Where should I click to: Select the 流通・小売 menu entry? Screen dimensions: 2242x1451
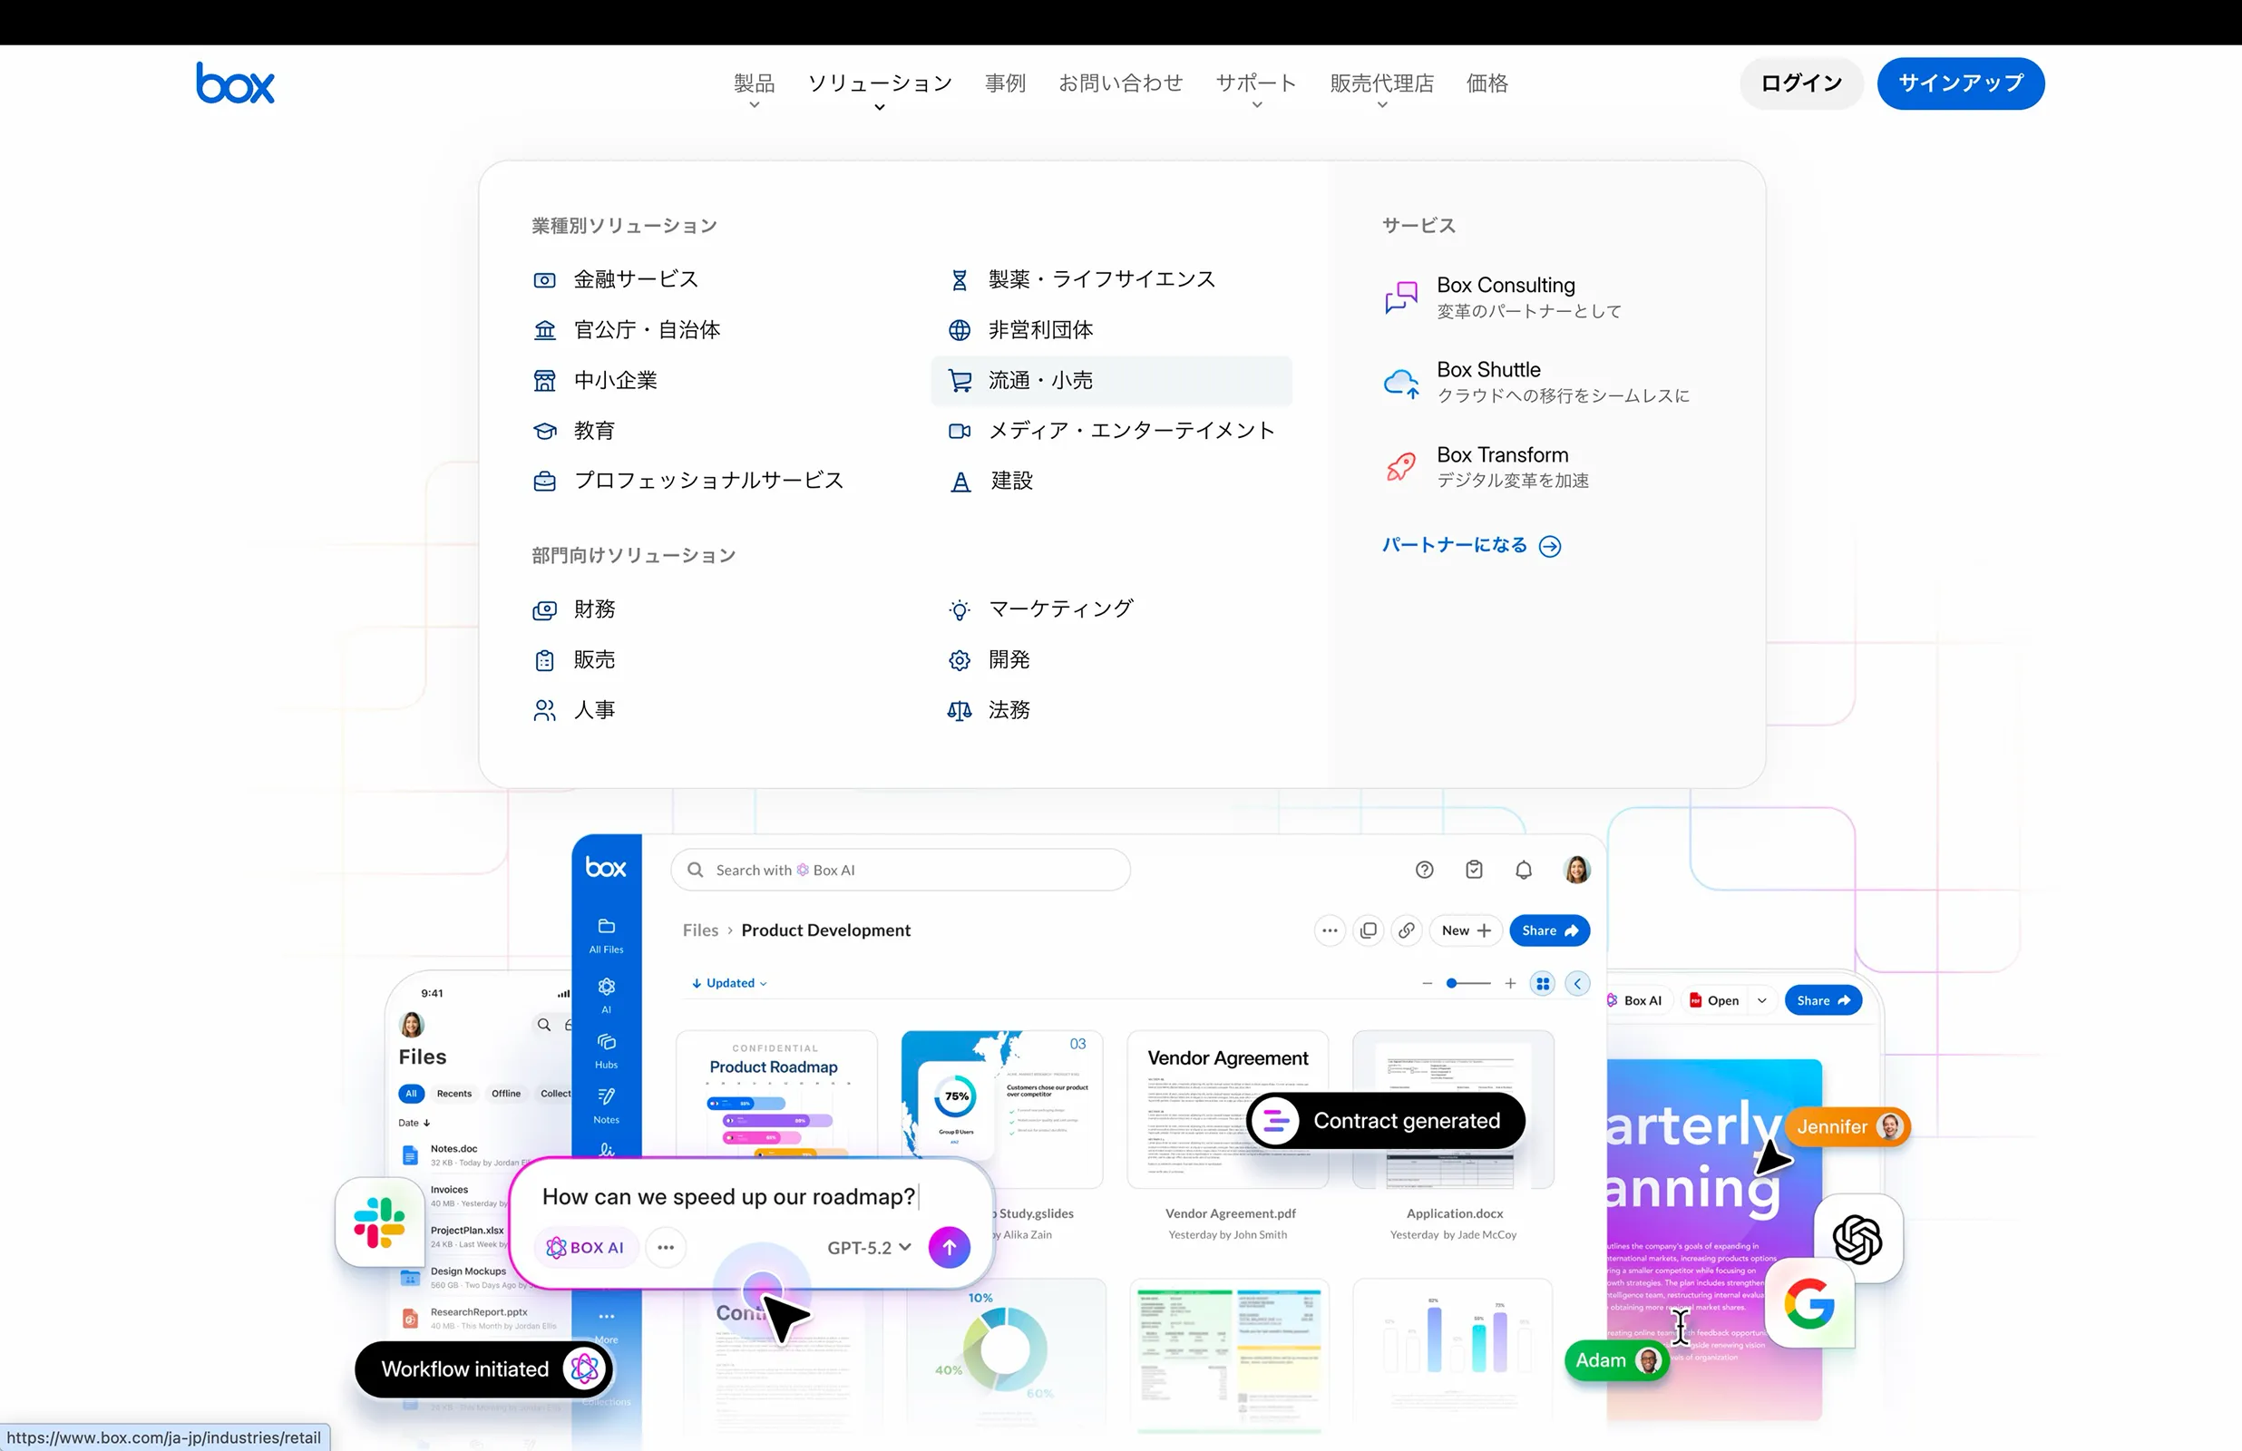click(1112, 381)
